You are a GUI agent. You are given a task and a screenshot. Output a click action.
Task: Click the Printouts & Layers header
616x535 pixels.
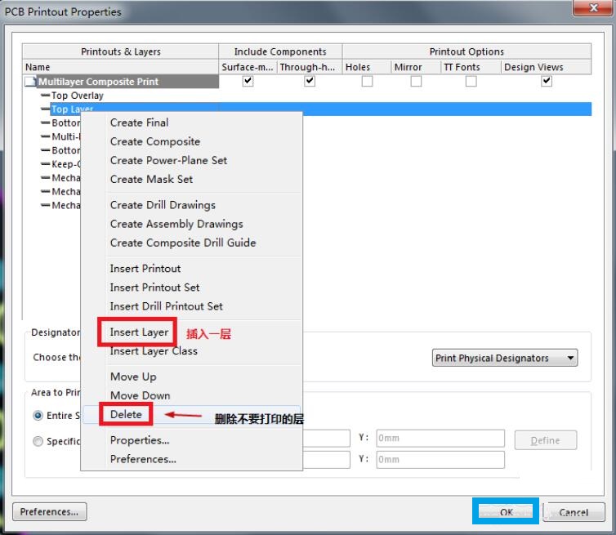click(x=120, y=51)
